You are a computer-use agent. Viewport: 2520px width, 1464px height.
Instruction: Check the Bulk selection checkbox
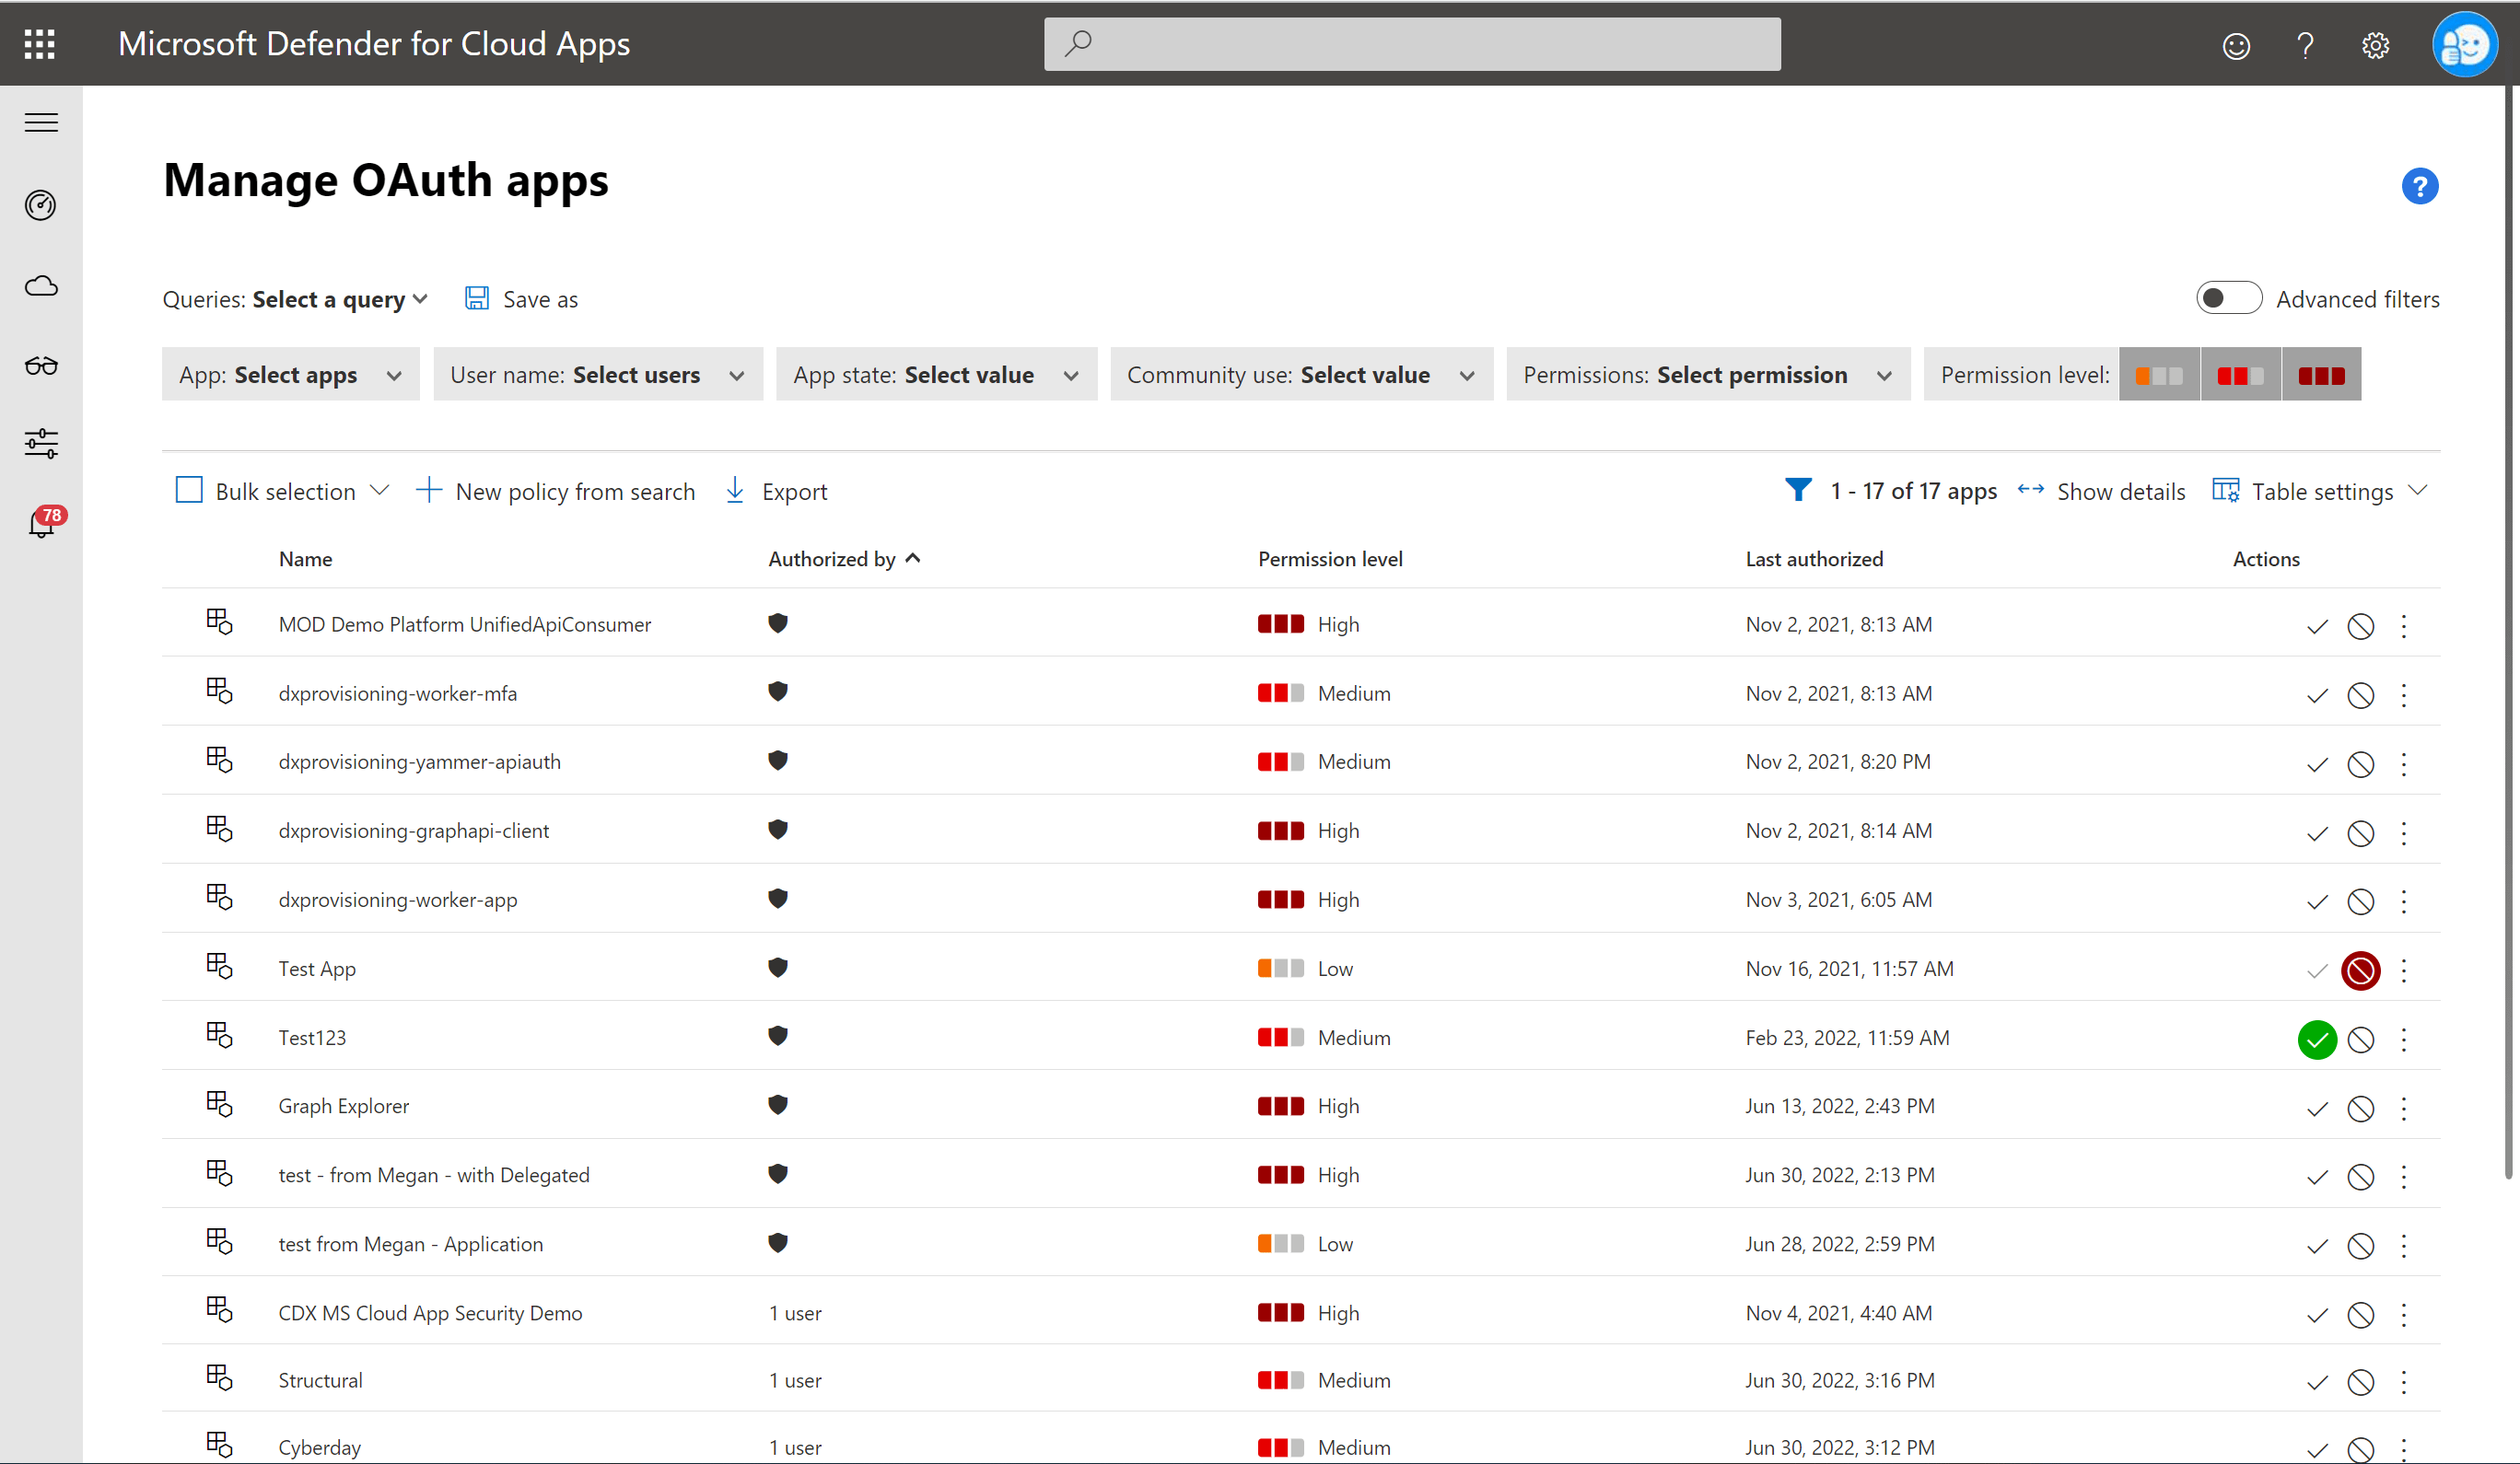coord(189,490)
